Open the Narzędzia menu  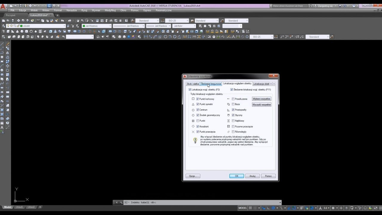[72, 10]
